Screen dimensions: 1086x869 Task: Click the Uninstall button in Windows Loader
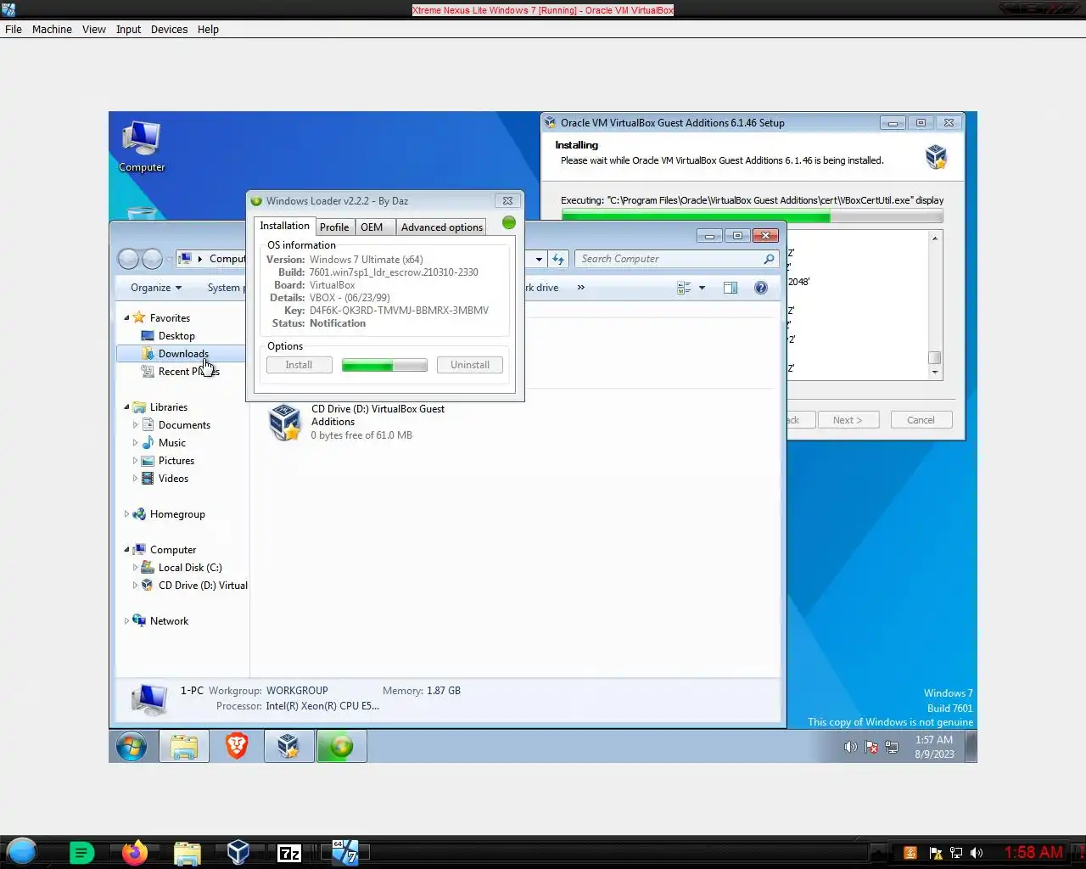(x=470, y=365)
